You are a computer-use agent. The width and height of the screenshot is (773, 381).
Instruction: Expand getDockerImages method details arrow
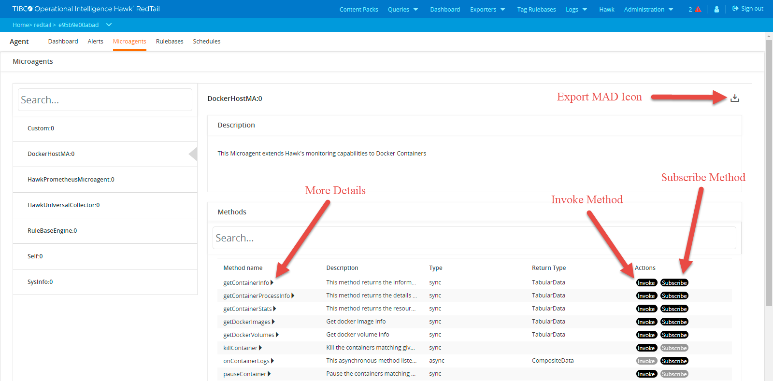click(273, 322)
